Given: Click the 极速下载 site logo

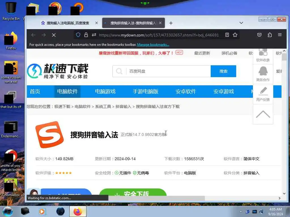Looking at the screenshot, I should [58, 71].
